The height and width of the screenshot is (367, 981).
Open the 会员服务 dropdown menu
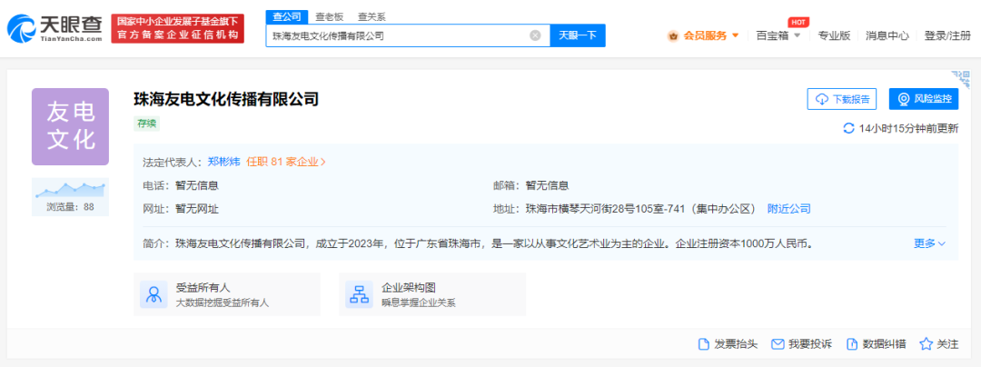[x=703, y=35]
